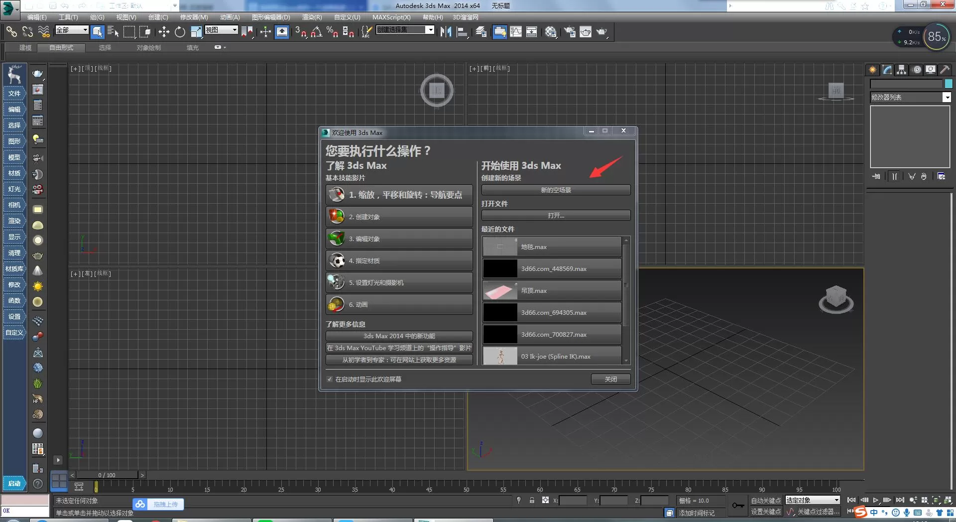This screenshot has width=956, height=522.
Task: Open the 渲染(R) menu
Action: pos(312,17)
